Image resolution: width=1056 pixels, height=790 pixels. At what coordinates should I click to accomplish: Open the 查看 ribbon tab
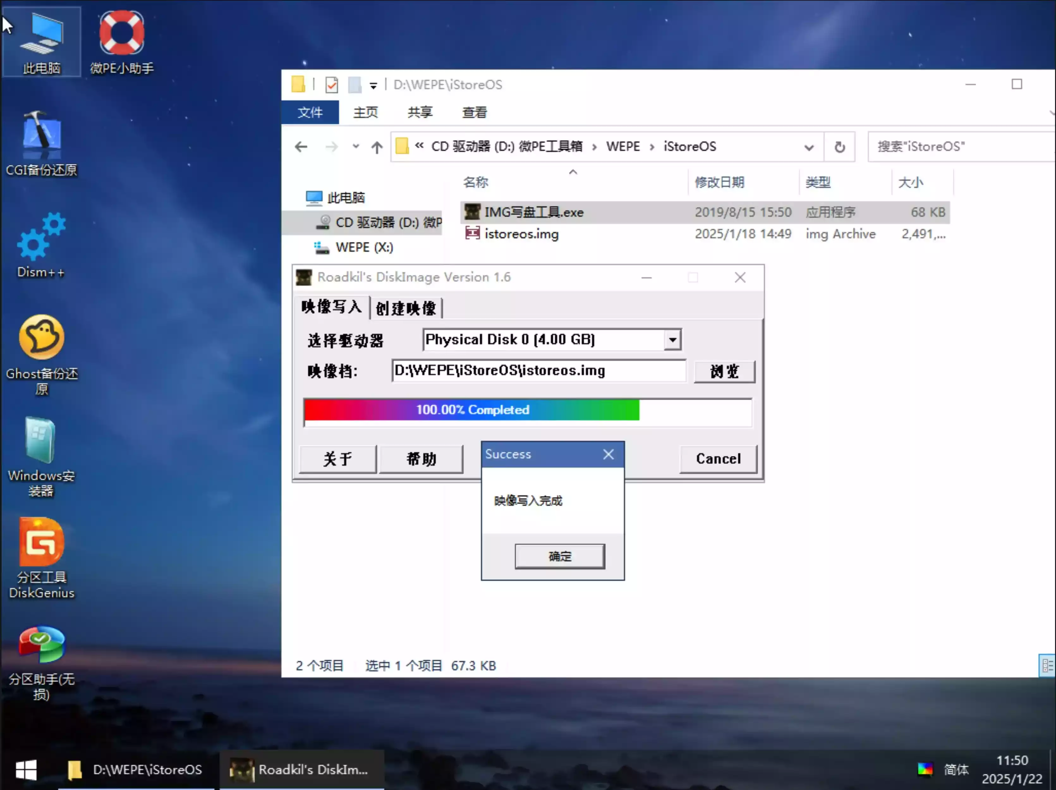(x=474, y=112)
